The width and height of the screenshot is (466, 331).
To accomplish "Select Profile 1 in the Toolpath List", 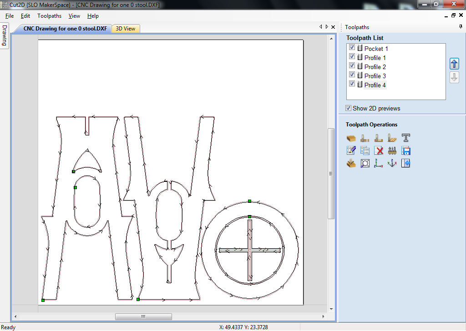I will point(375,58).
